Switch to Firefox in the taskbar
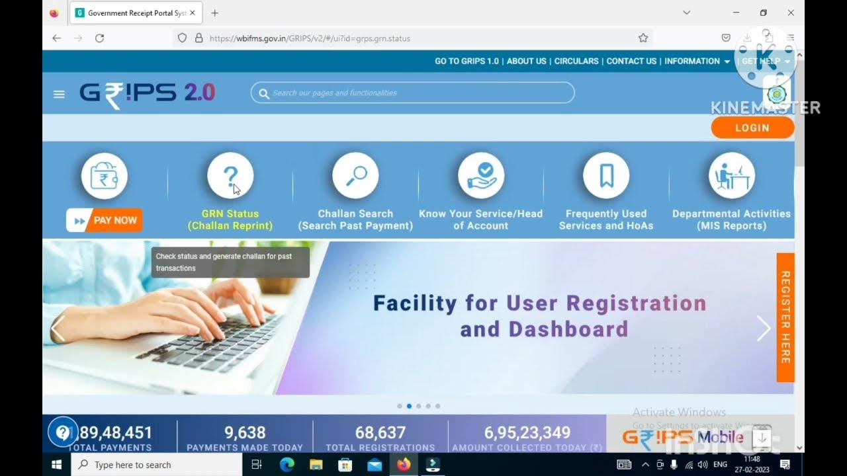This screenshot has width=847, height=476. click(404, 465)
